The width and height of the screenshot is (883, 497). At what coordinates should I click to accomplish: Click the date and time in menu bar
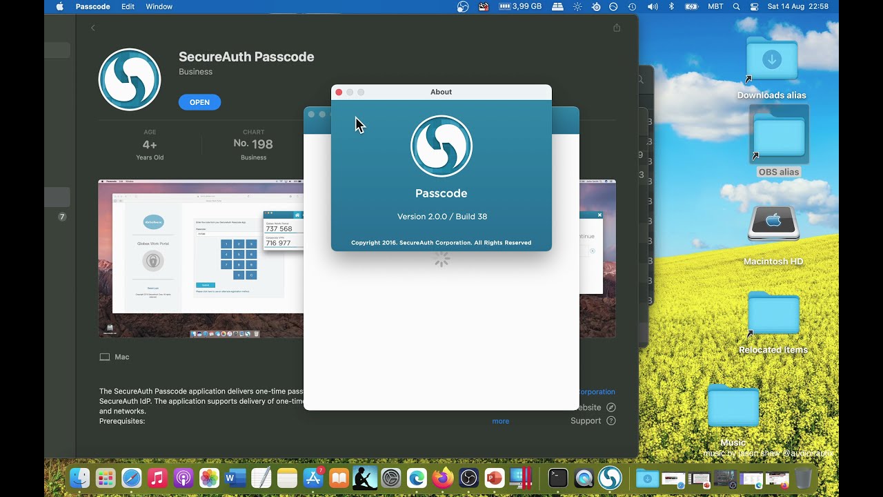tap(798, 6)
